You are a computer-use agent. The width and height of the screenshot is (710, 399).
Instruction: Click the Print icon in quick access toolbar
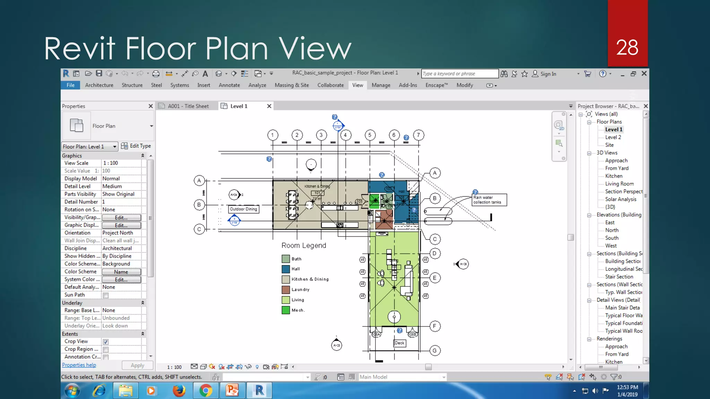coord(156,73)
